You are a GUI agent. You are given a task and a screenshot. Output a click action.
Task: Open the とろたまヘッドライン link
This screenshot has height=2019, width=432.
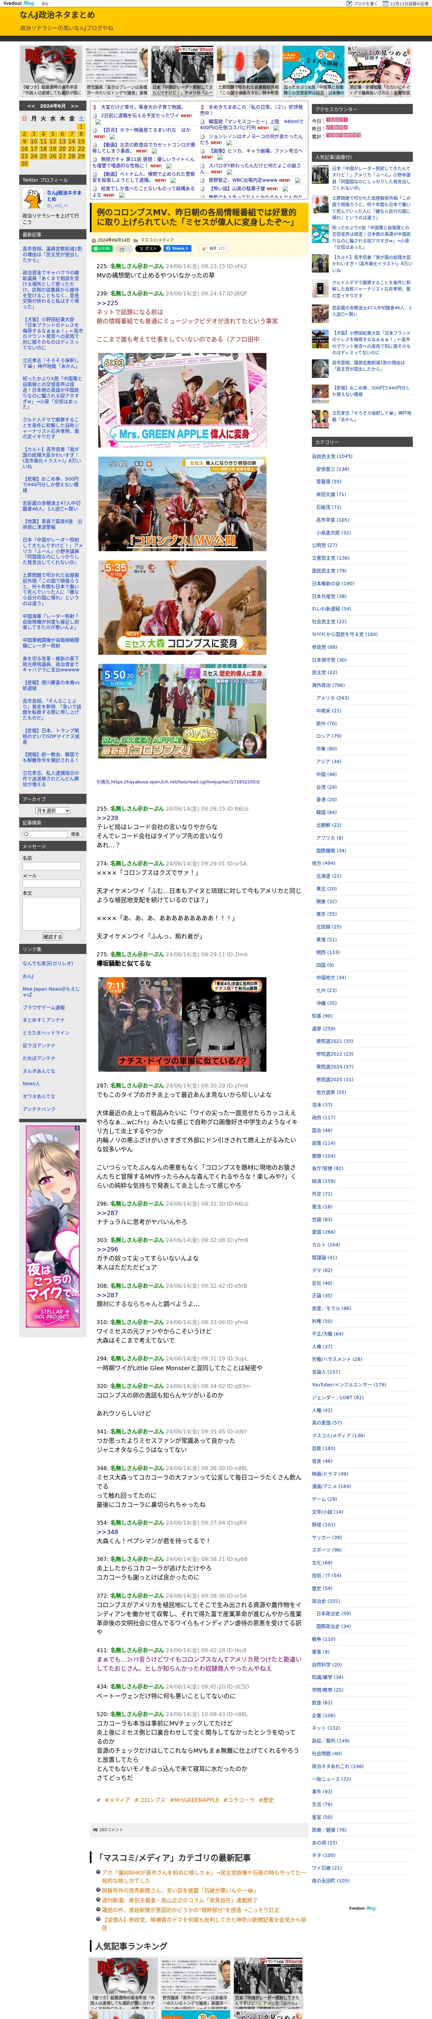[46, 1033]
